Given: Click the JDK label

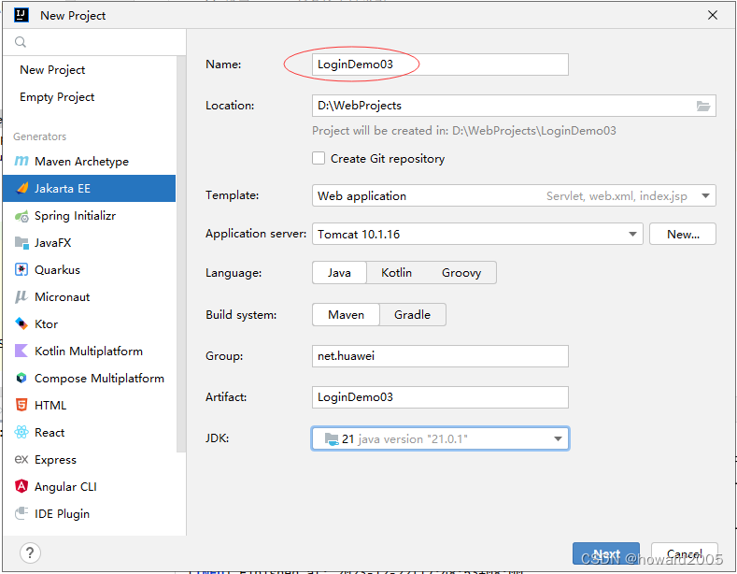Looking at the screenshot, I should 217,438.
